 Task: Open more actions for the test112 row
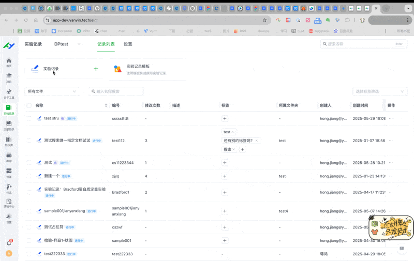(x=391, y=141)
